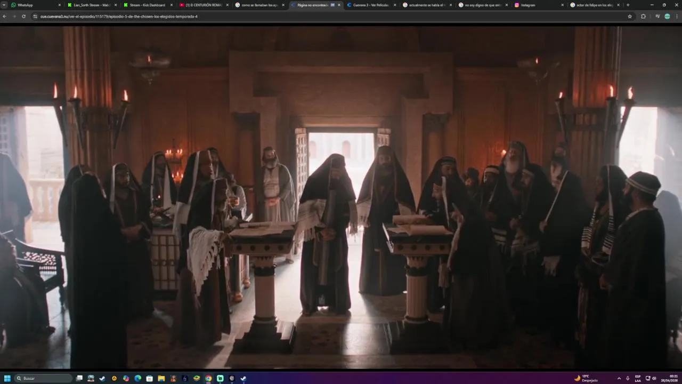Show hidden system tray icons

pyautogui.click(x=619, y=378)
